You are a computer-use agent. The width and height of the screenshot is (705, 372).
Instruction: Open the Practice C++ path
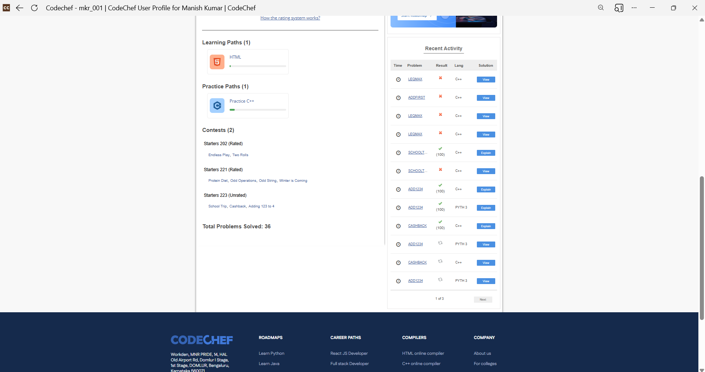coord(242,101)
